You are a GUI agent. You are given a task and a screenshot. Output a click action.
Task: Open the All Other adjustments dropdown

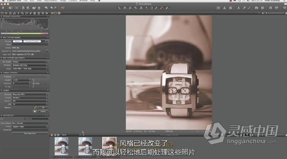tap(30, 65)
